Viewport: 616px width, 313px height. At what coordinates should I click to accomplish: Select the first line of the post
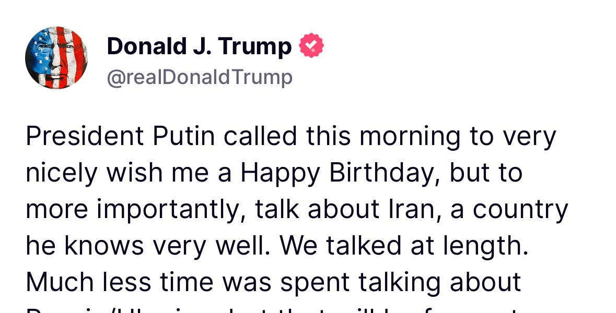(x=293, y=136)
